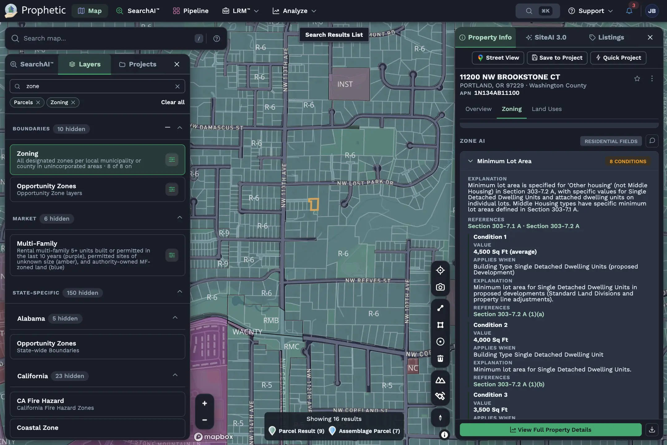
Task: Open Opportunity Zones layer settings sliders icon
Action: point(172,189)
